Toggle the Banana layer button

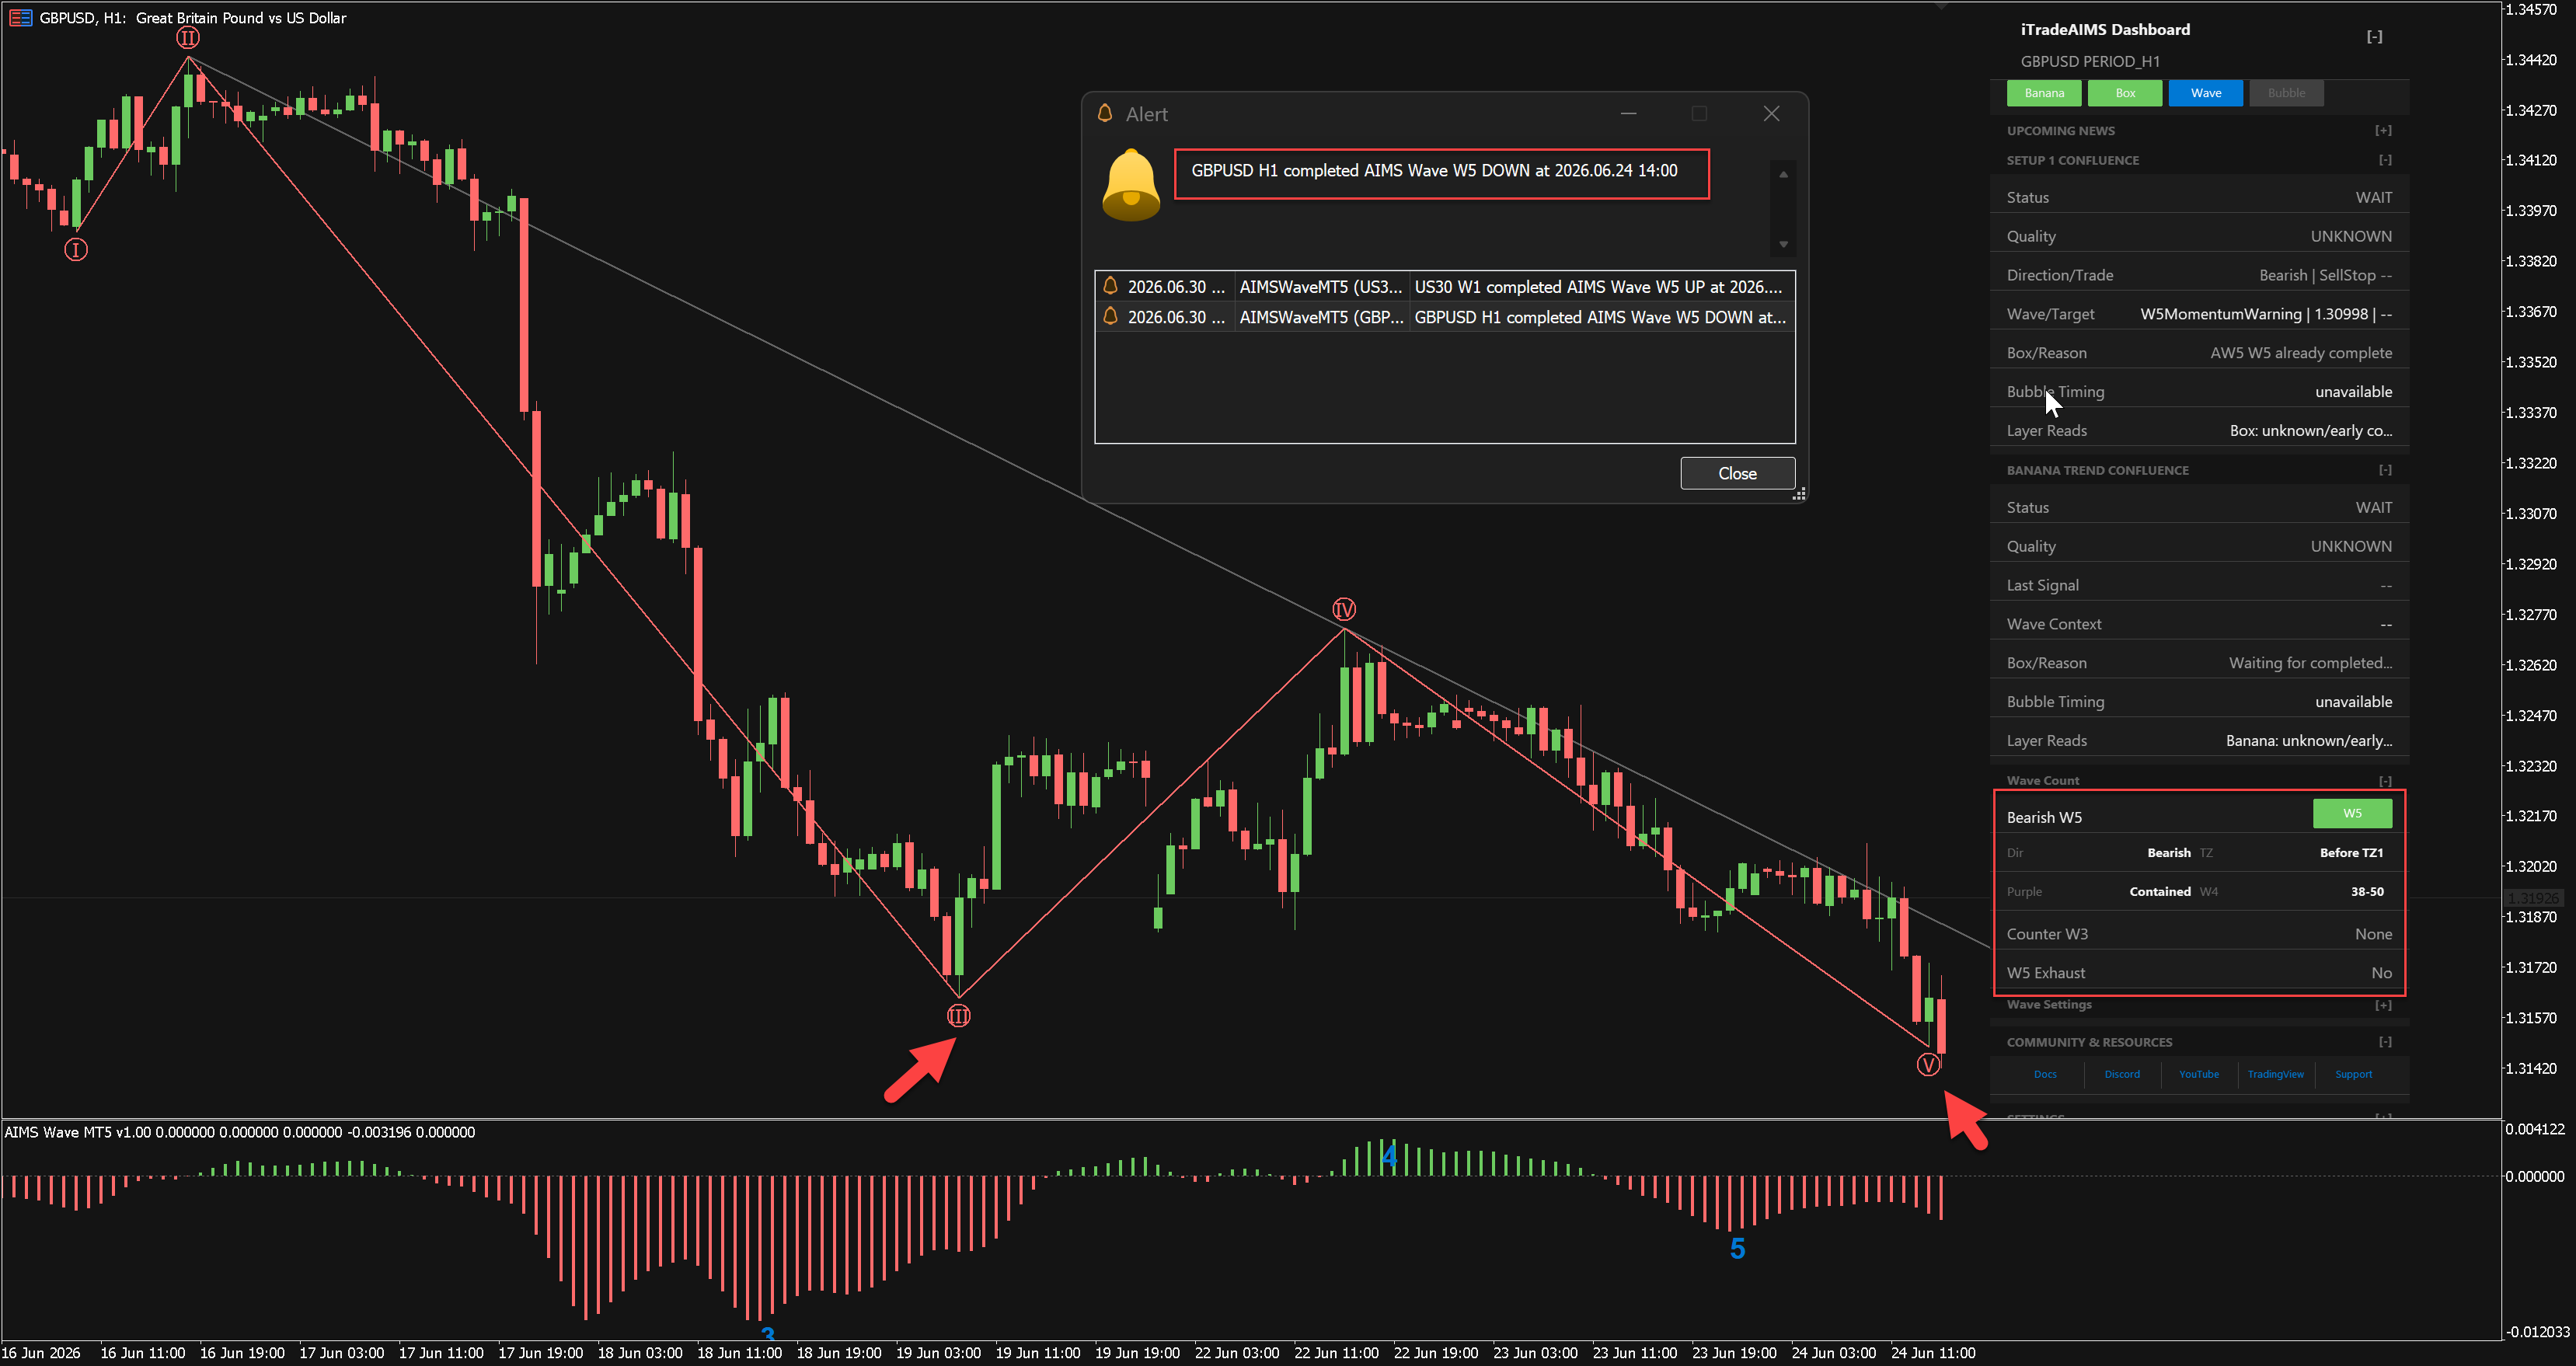pyautogui.click(x=2044, y=93)
